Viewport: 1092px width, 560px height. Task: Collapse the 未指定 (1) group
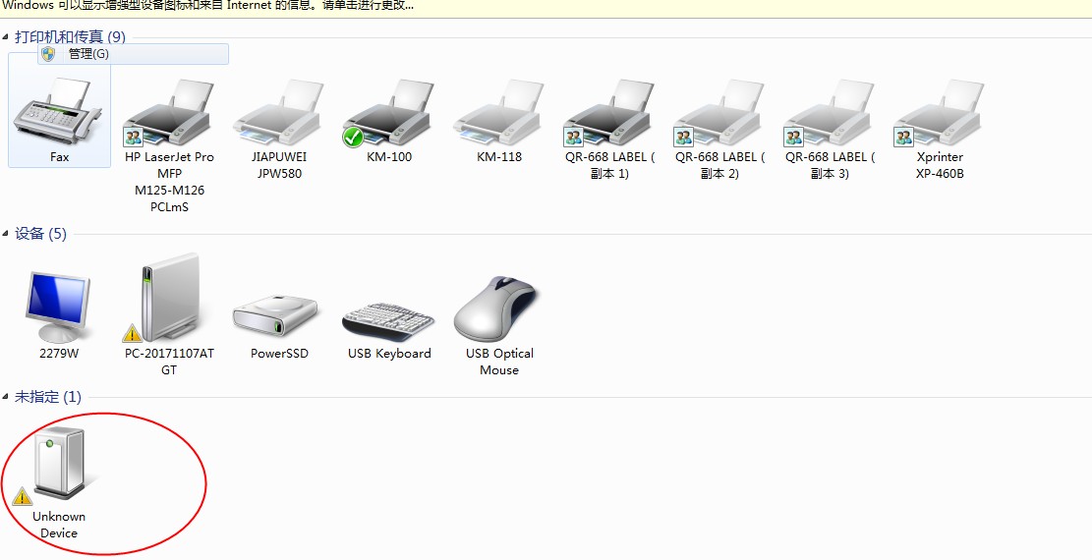[x=6, y=397]
